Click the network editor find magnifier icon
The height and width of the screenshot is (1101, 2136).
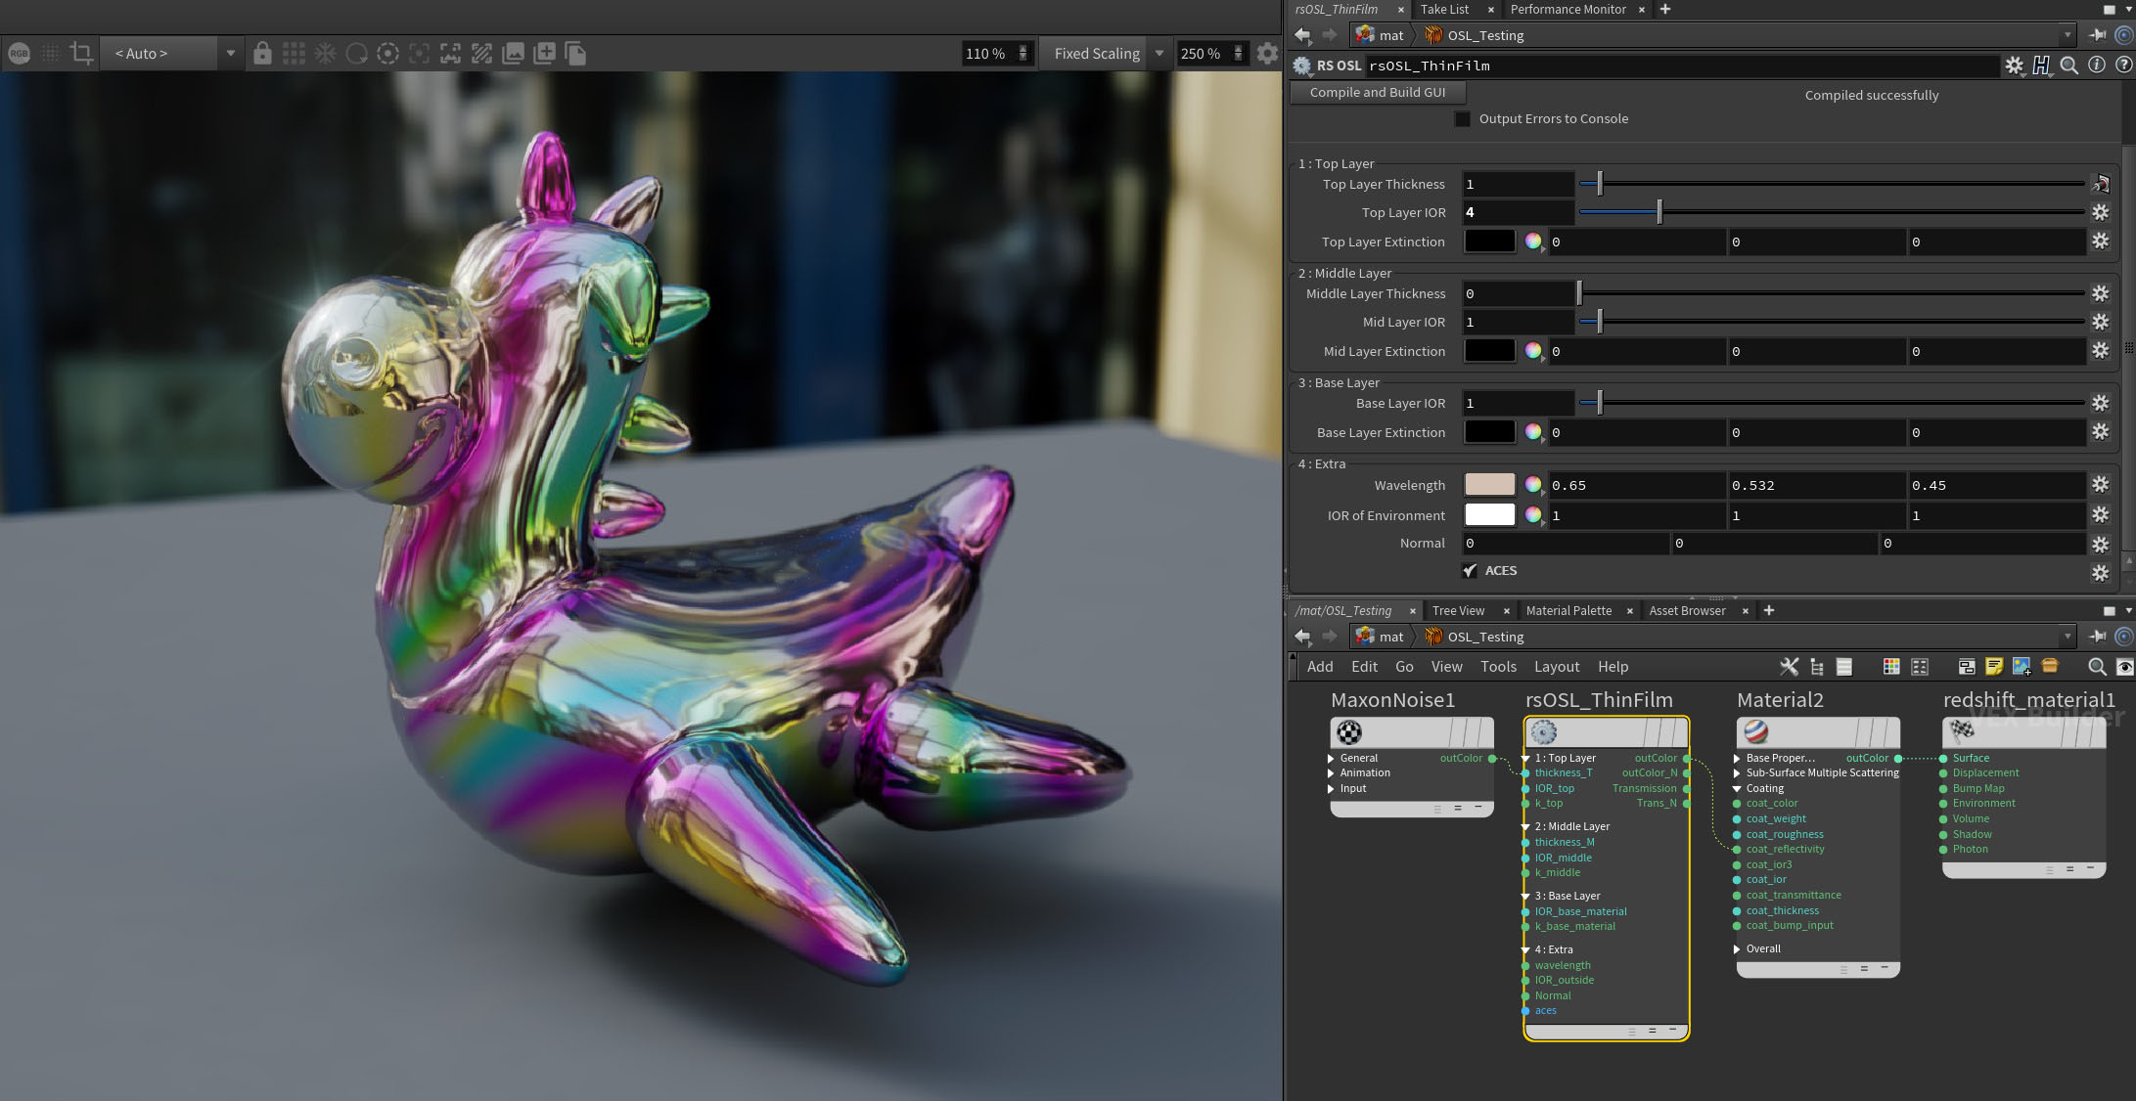coord(2096,667)
